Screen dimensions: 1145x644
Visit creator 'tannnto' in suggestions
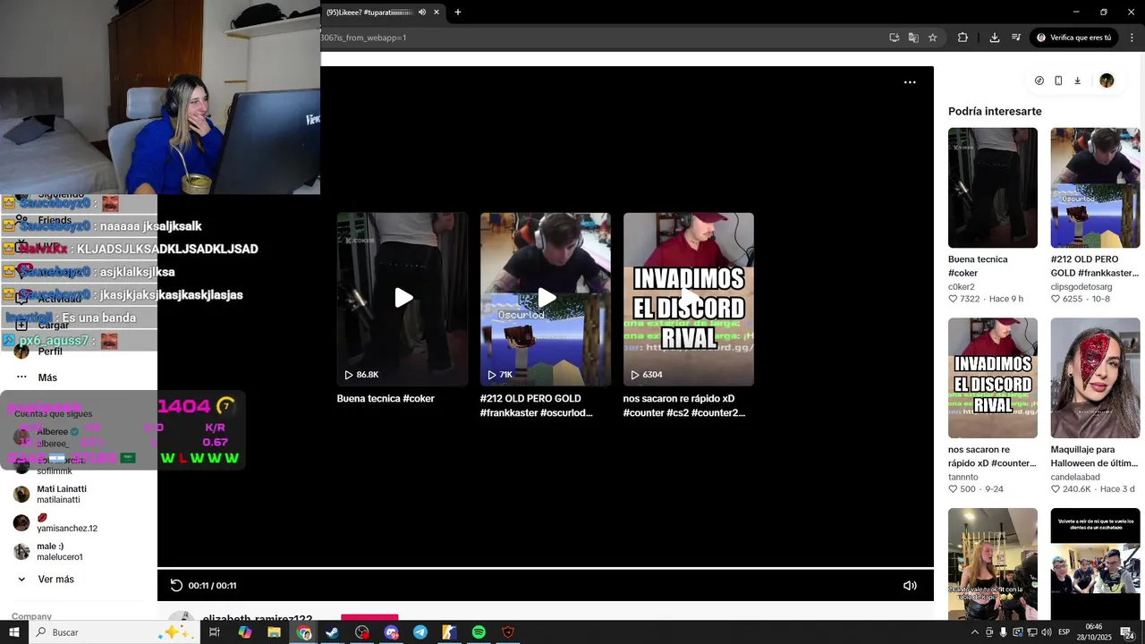(963, 478)
